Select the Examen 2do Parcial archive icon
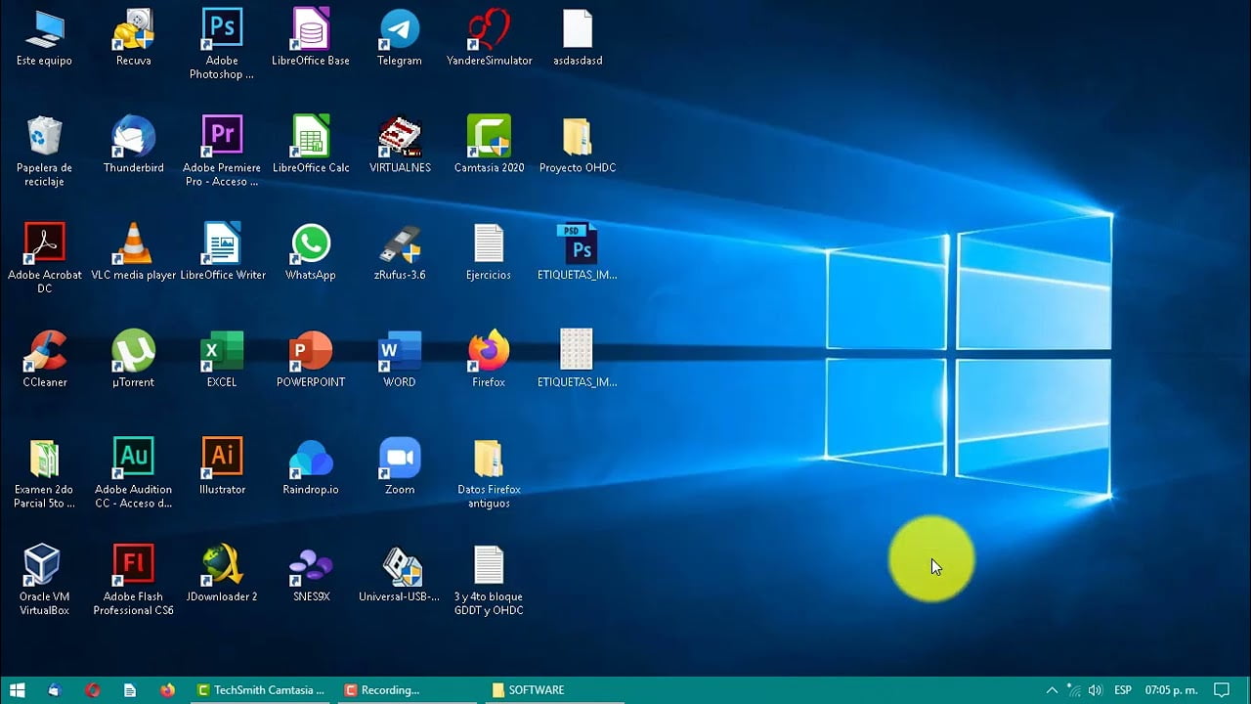The height and width of the screenshot is (704, 1251). (44, 473)
